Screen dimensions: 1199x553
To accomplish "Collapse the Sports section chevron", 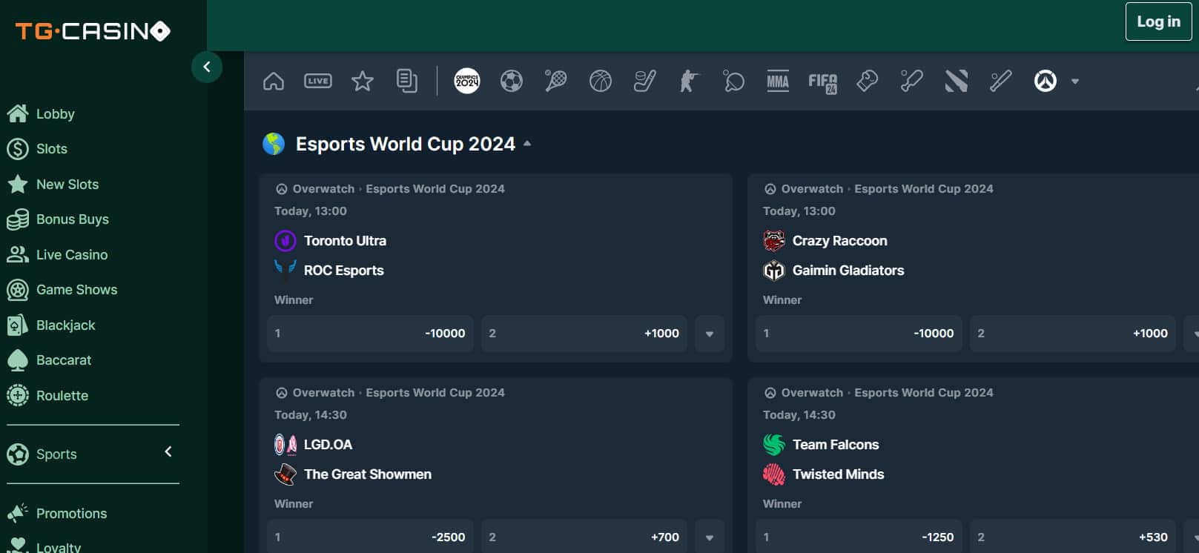I will (x=168, y=452).
